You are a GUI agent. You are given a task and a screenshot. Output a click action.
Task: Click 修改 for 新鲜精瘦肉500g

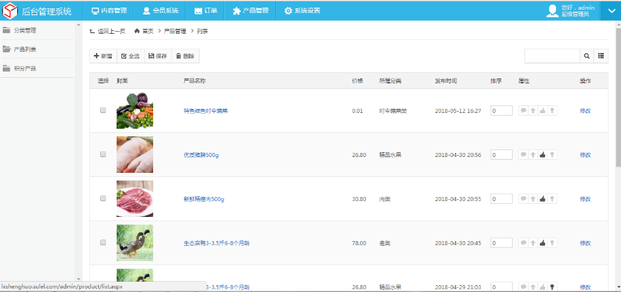click(585, 199)
